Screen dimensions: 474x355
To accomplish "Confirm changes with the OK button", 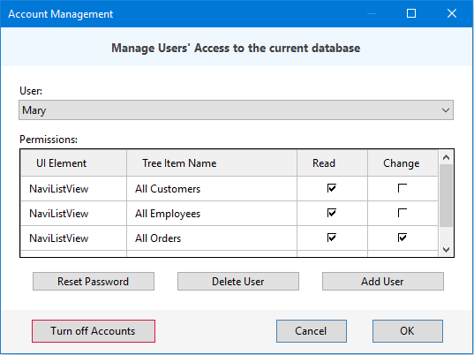I will [408, 331].
